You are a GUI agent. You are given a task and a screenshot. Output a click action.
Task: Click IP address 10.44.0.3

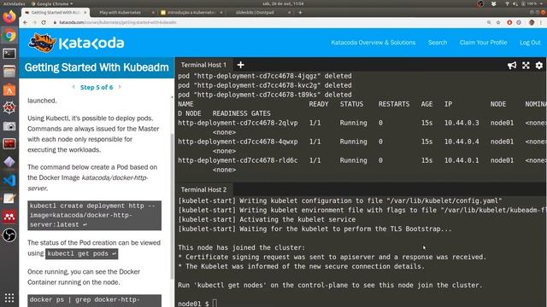tap(462, 123)
